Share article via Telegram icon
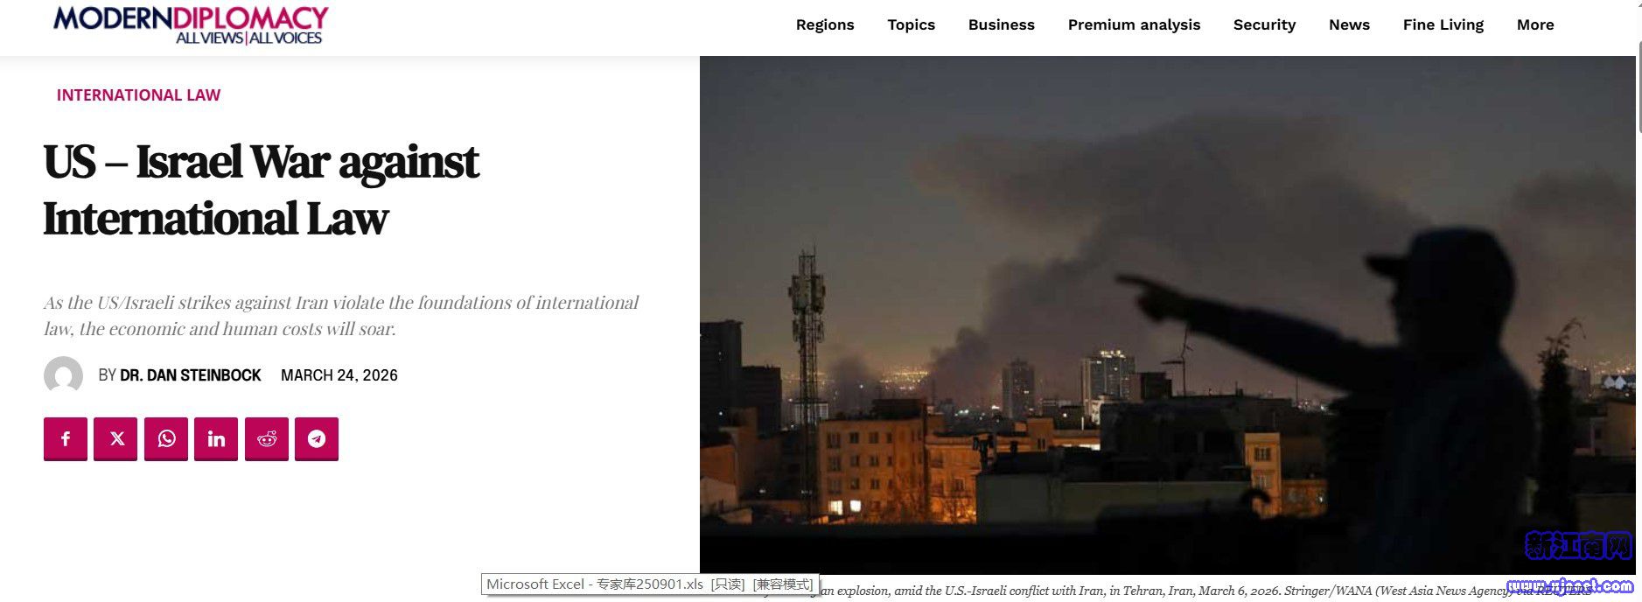Screen dimensions: 1642x602 tap(317, 438)
